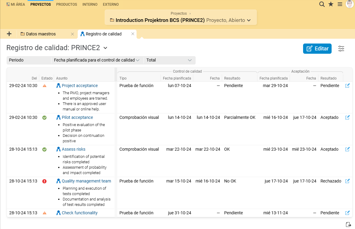
Task: Sort by the Tipo column header
Action: (x=123, y=78)
